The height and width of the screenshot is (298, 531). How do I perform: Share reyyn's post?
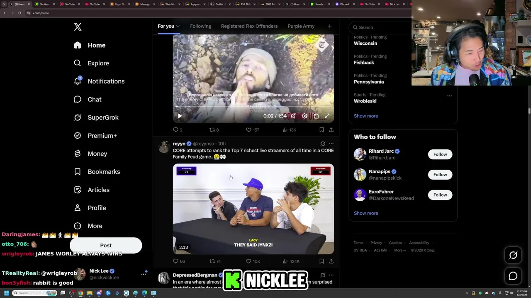coord(331,261)
